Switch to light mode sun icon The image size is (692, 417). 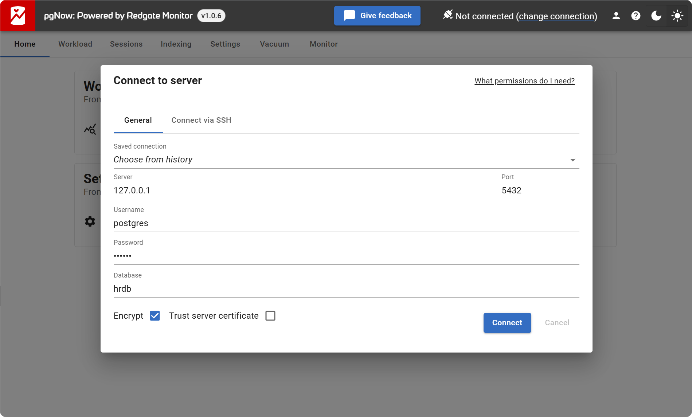click(x=677, y=16)
